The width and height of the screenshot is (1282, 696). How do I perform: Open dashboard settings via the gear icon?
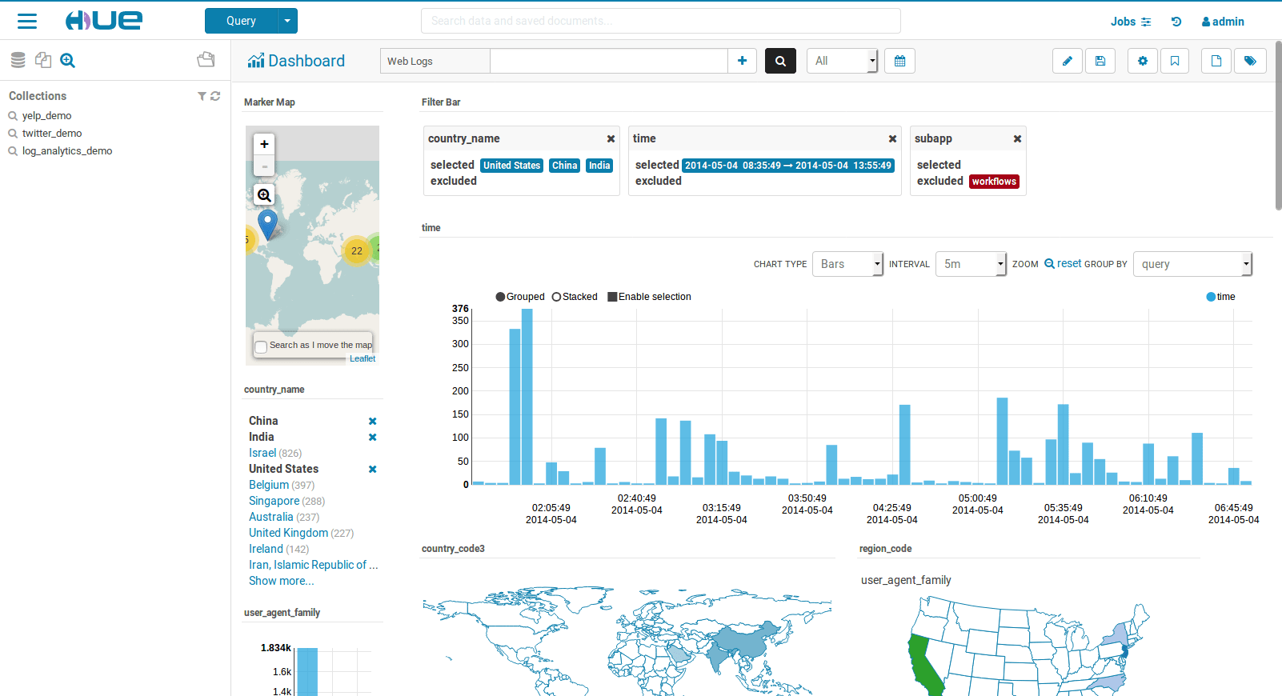(x=1143, y=61)
